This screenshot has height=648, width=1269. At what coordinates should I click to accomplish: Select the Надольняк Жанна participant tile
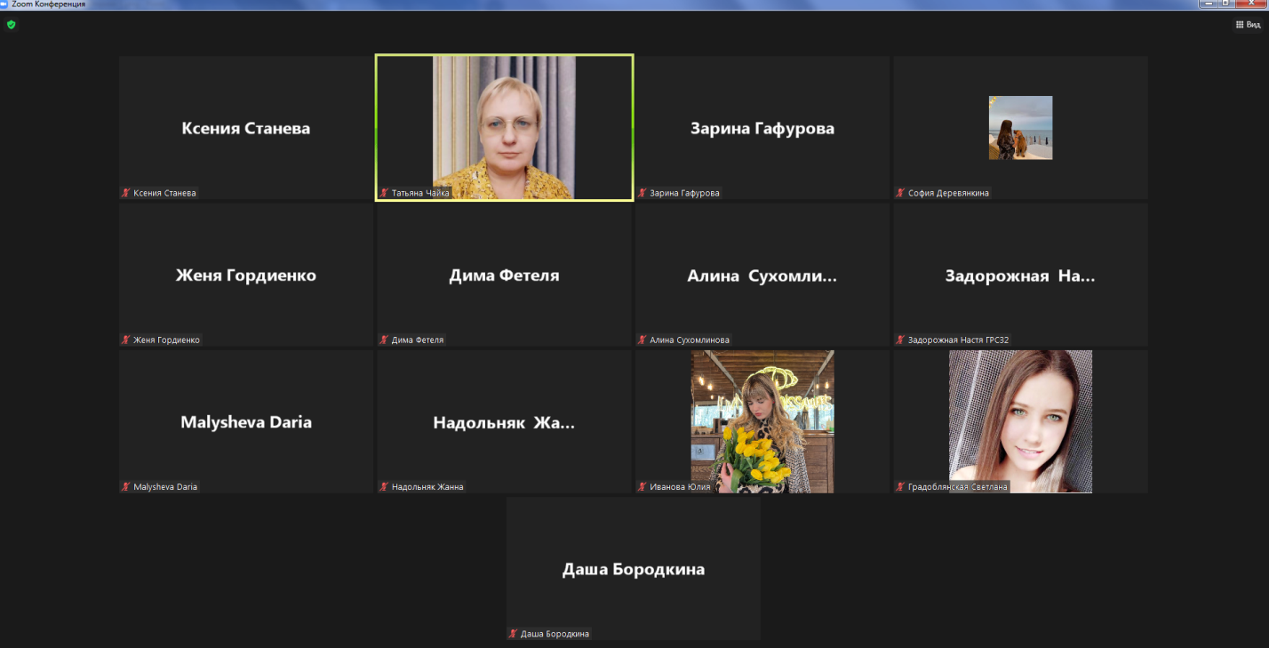[504, 422]
